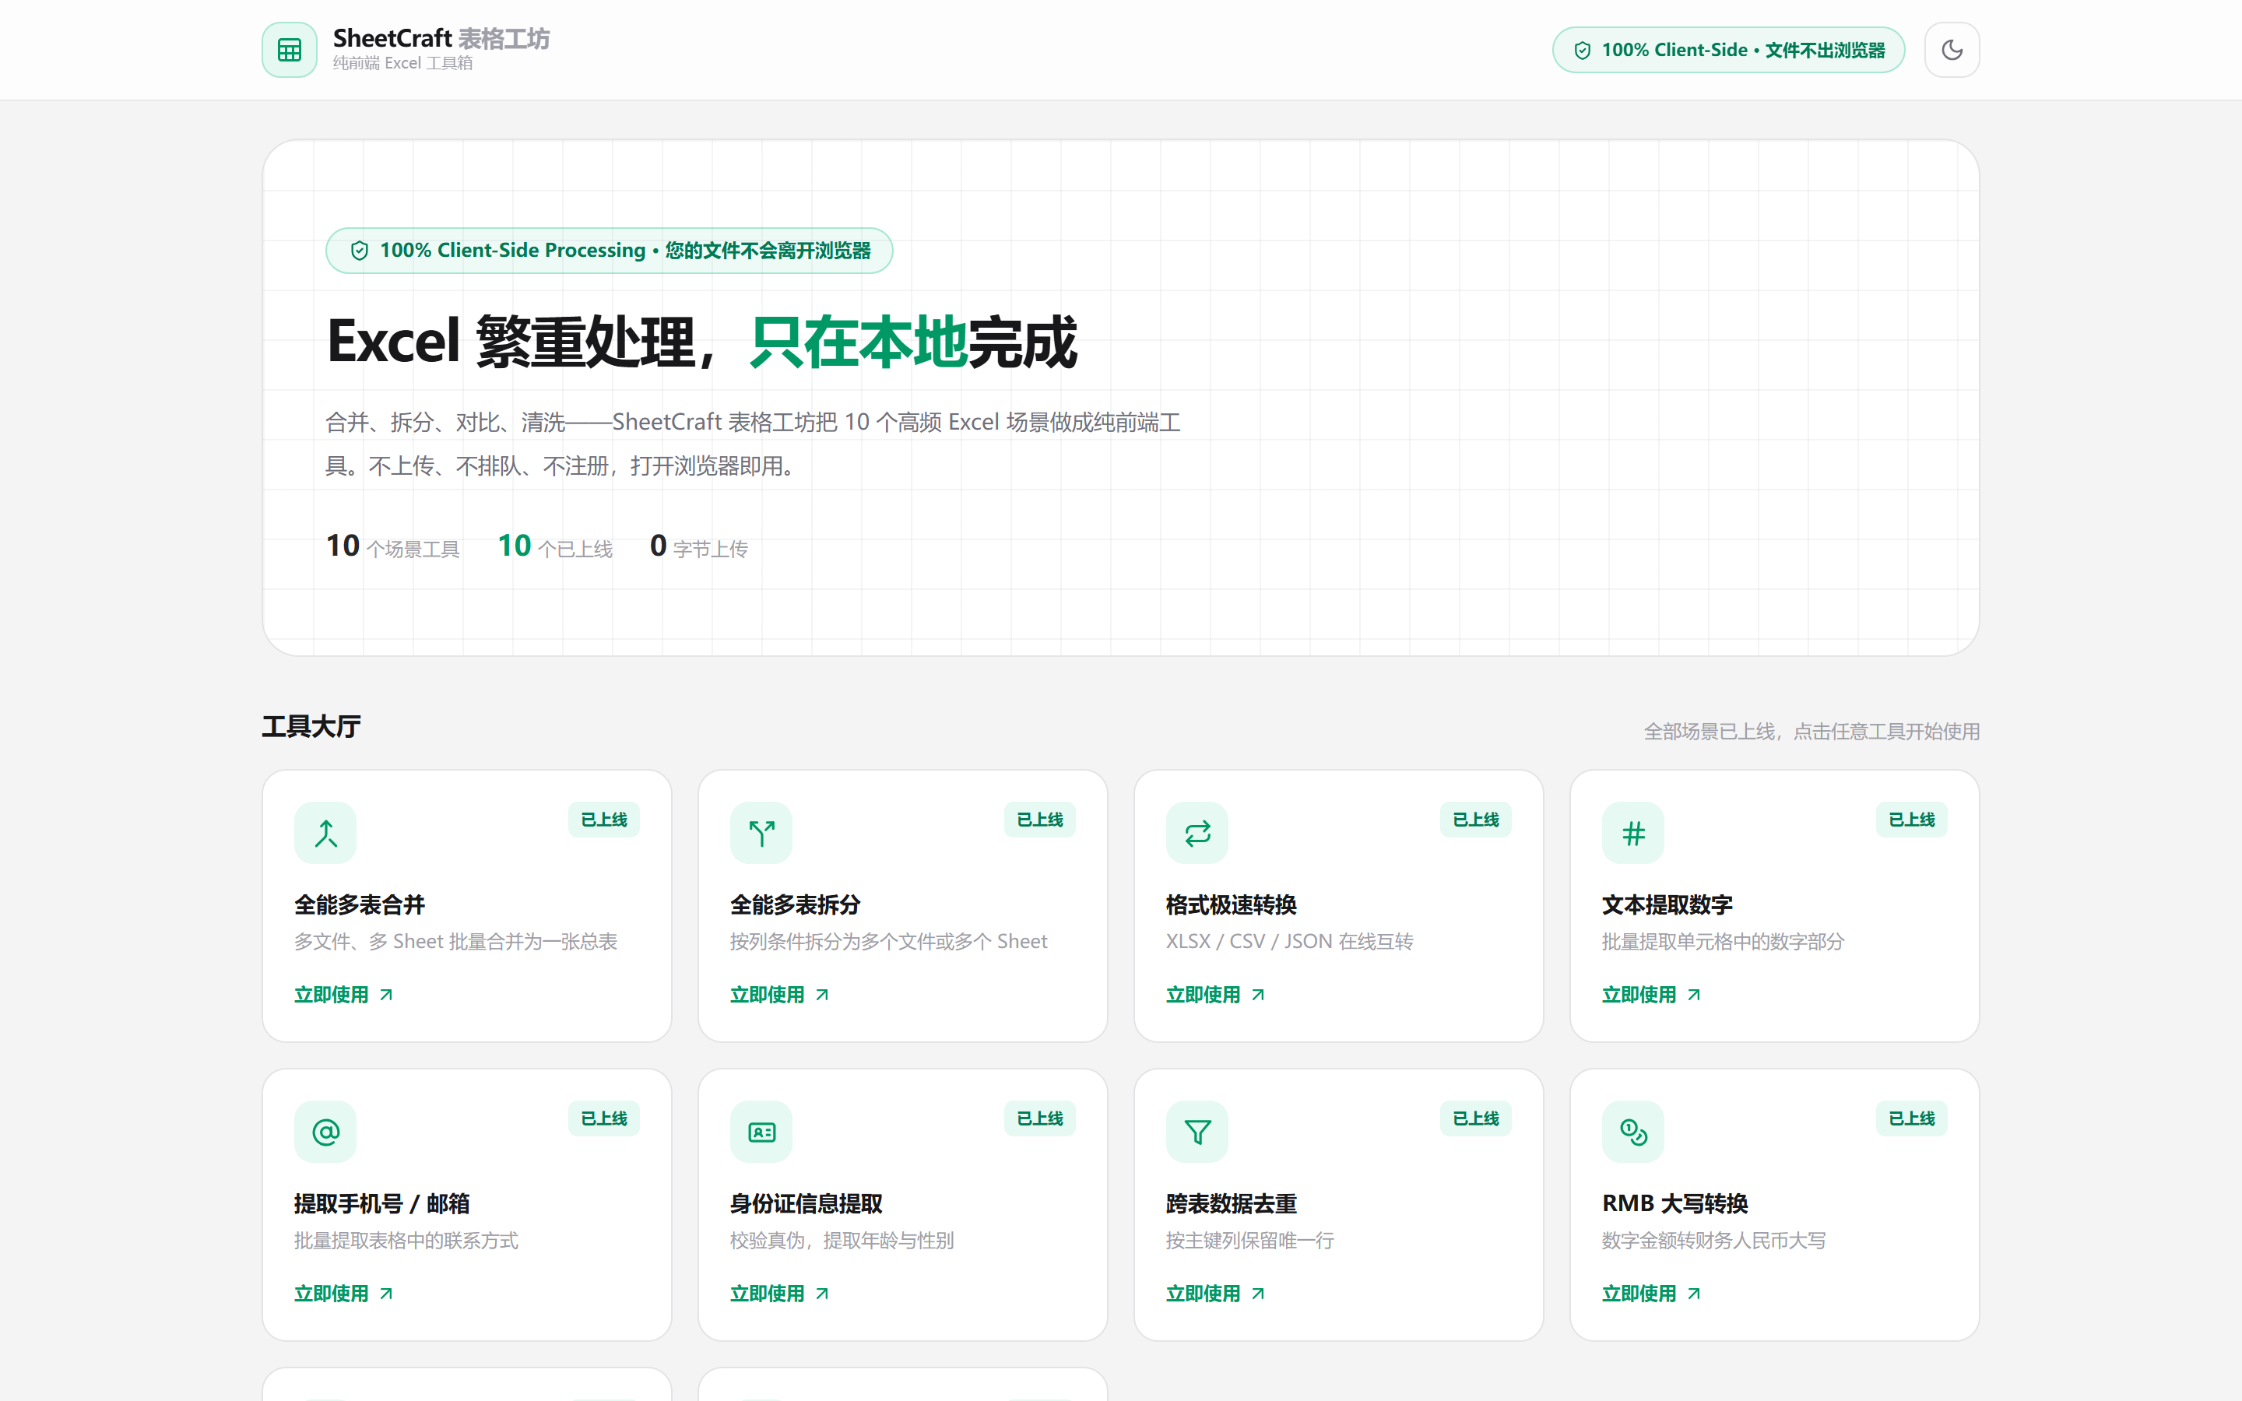Toggle dark mode with the moon icon
Viewport: 2242px width, 1401px height.
(1951, 50)
